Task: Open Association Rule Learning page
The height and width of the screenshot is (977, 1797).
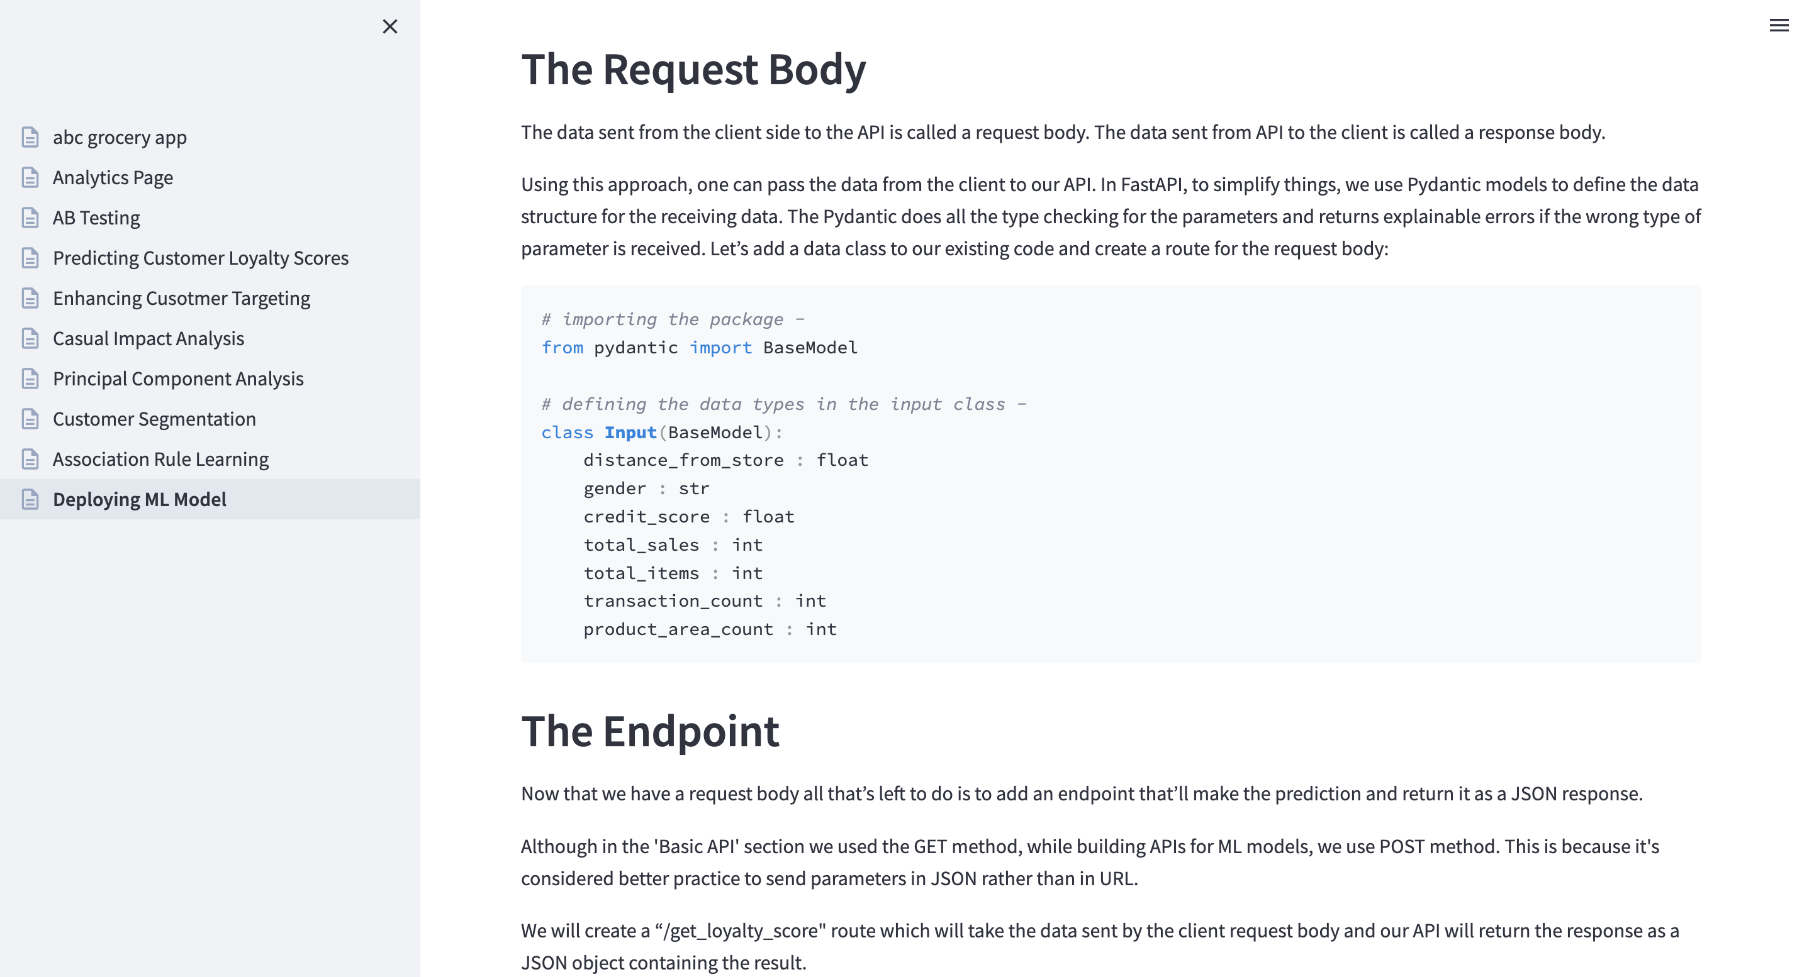Action: (160, 459)
